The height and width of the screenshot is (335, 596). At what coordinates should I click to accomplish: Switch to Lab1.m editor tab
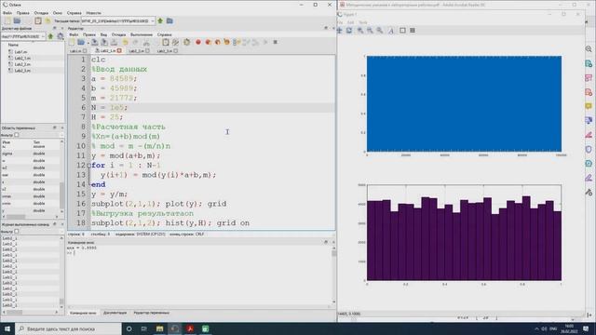click(78, 51)
